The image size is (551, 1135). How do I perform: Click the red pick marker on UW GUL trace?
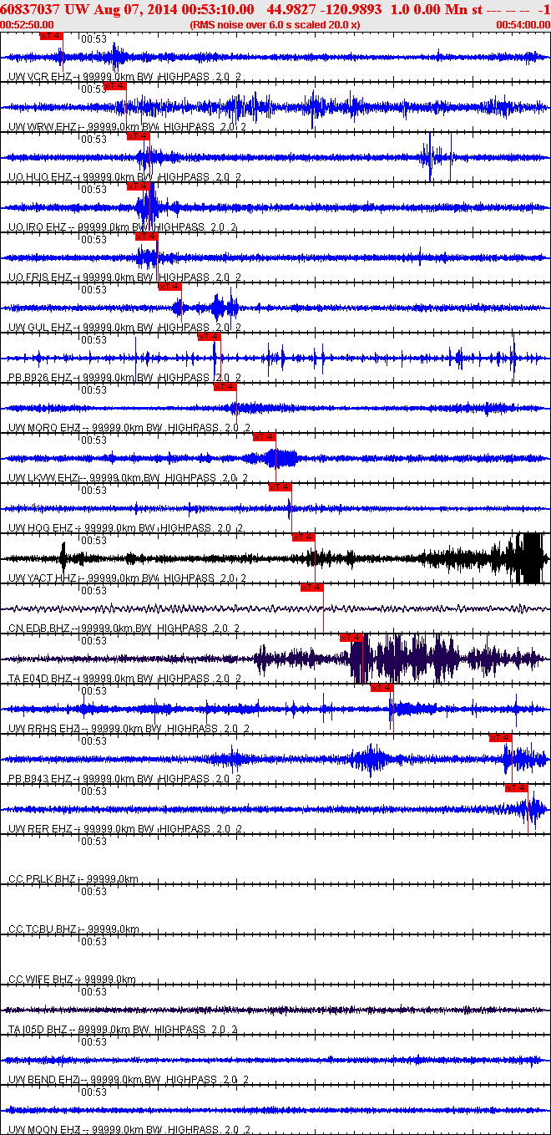[x=170, y=287]
